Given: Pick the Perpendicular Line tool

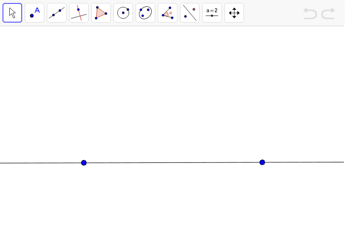Looking at the screenshot, I should 79,13.
